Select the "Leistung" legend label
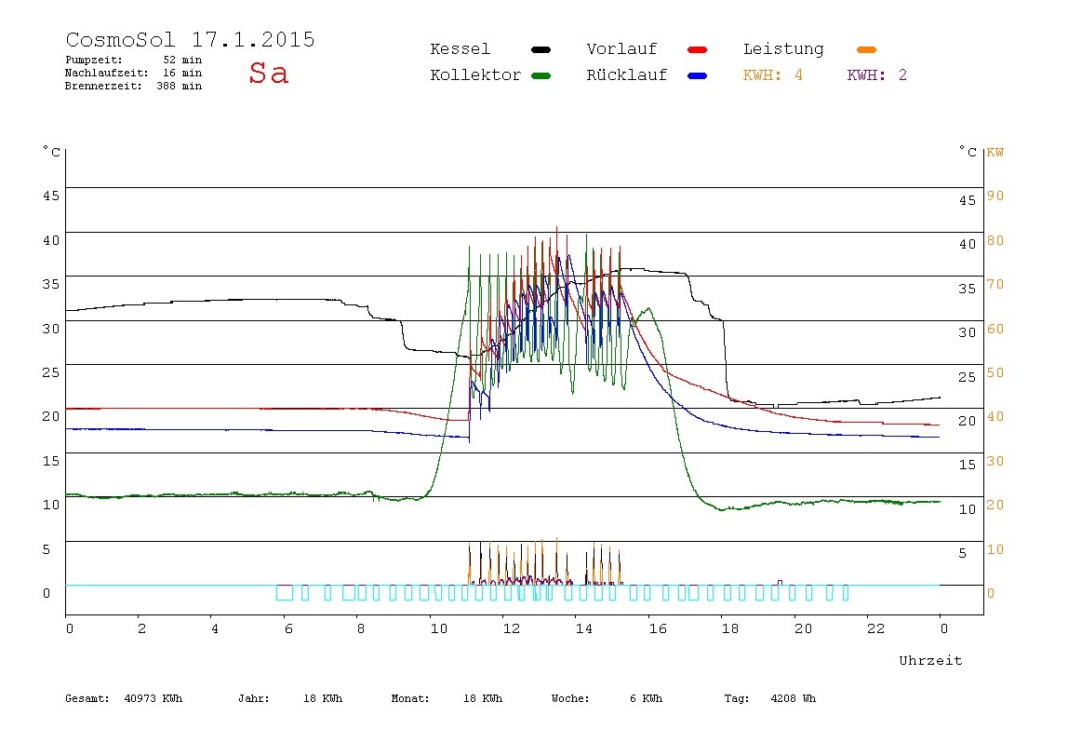 [x=783, y=49]
